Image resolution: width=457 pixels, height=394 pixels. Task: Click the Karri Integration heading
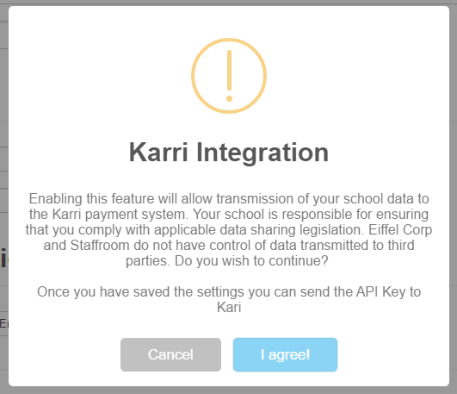pyautogui.click(x=229, y=153)
